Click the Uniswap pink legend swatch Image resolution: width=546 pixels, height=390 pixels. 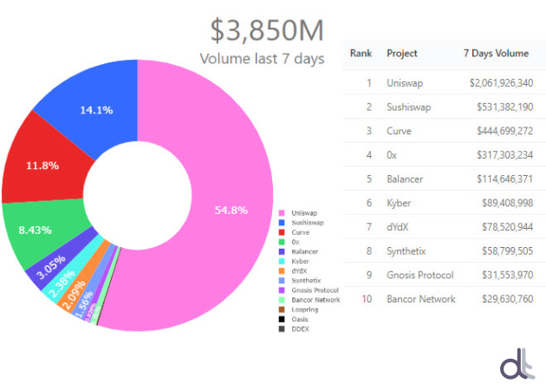click(x=282, y=212)
